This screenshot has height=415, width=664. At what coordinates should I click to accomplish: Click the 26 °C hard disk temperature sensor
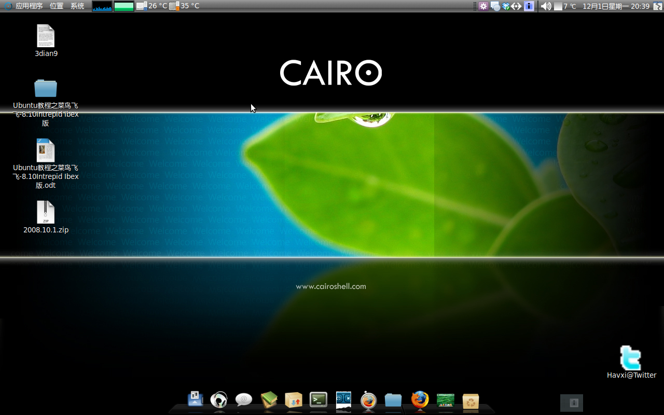point(151,6)
